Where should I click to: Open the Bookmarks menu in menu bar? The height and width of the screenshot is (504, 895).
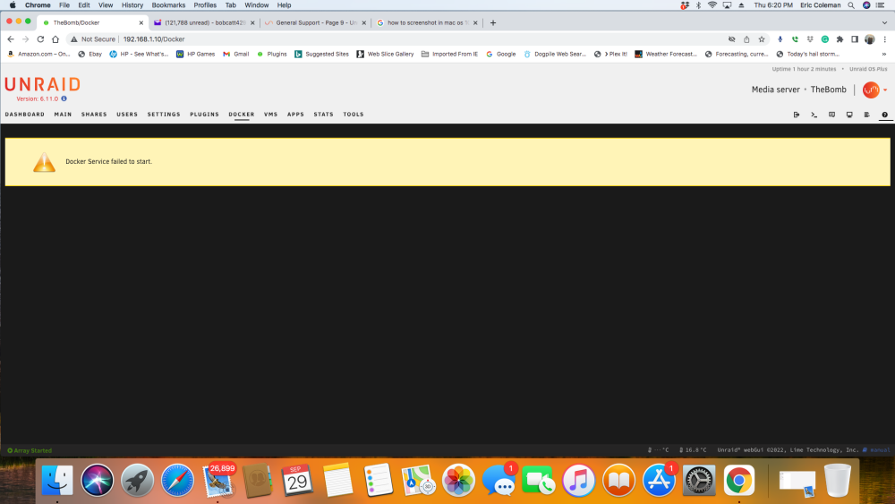pos(168,5)
